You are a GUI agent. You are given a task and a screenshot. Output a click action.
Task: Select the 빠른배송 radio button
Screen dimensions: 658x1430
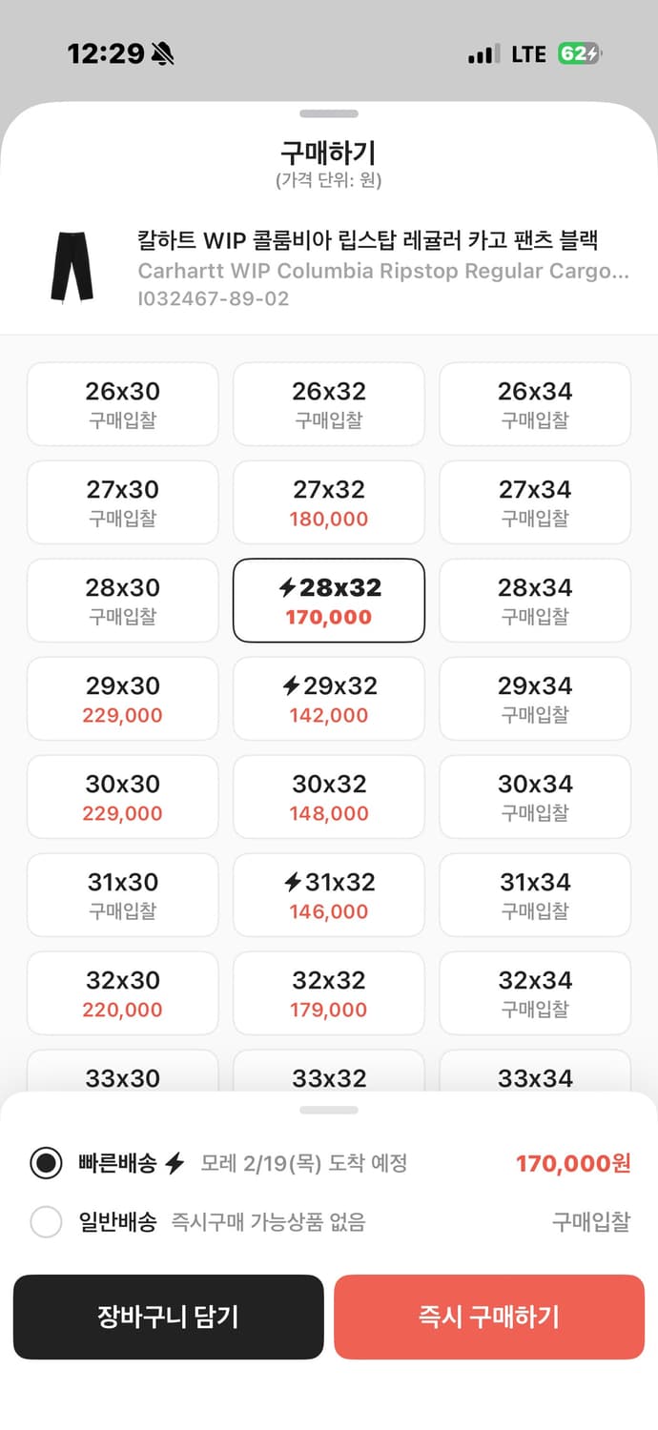click(46, 1163)
